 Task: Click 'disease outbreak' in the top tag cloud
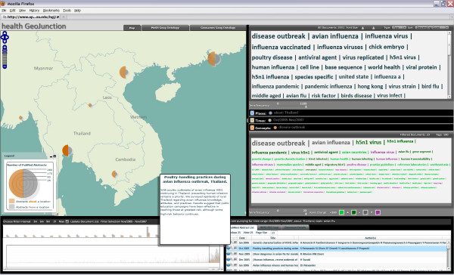tap(278, 36)
